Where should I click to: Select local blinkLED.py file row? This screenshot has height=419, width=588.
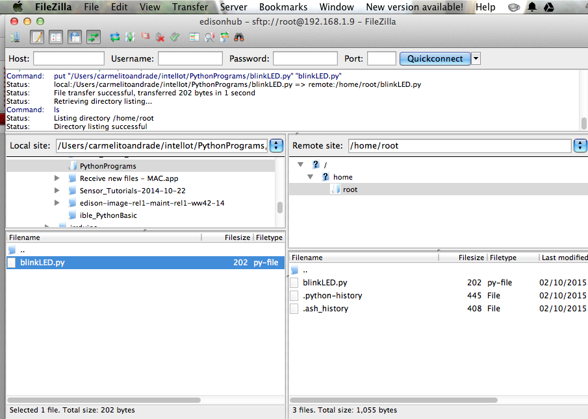[146, 263]
